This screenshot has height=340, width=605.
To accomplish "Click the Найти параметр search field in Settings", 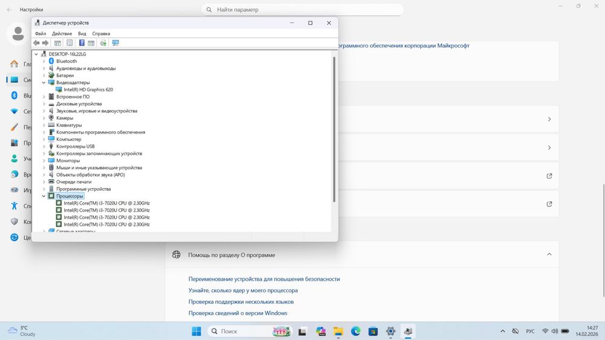I will point(302,10).
